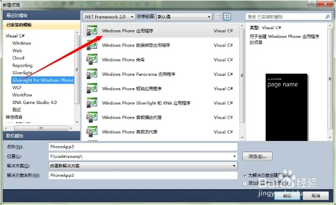The image size is (336, 205).
Task: Open .NET Framework 2.0 version dropdown
Action: point(109,17)
